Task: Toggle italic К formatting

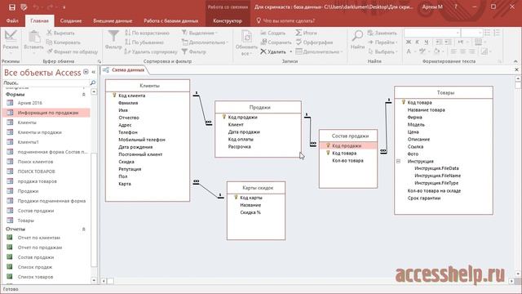Action: 417,42
